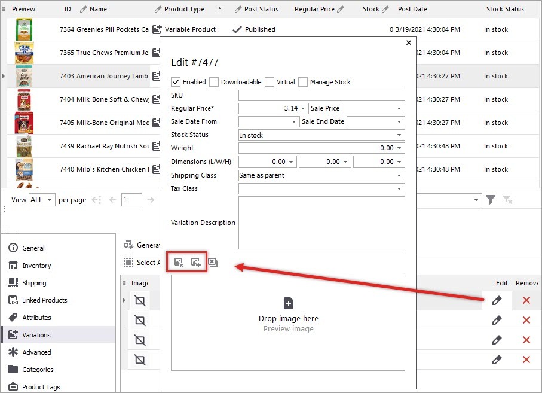Enable the Downloadable checkbox

tap(214, 82)
